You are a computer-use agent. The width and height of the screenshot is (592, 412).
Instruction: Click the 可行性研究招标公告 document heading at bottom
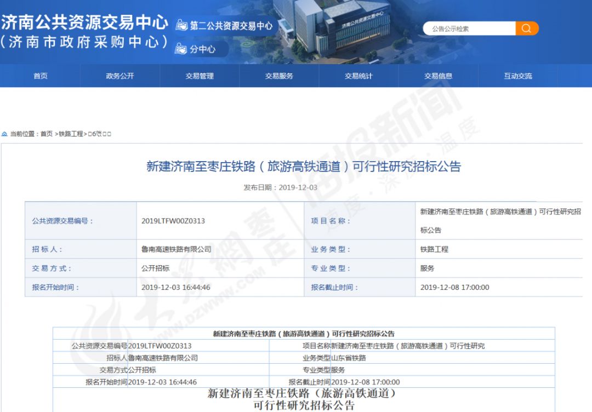point(304,406)
